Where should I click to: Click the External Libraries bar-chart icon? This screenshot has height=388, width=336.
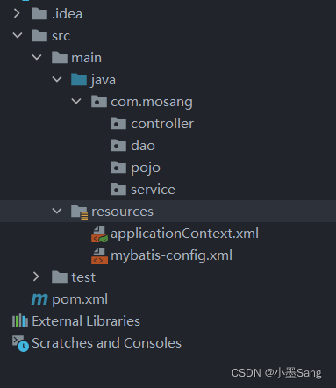point(20,320)
